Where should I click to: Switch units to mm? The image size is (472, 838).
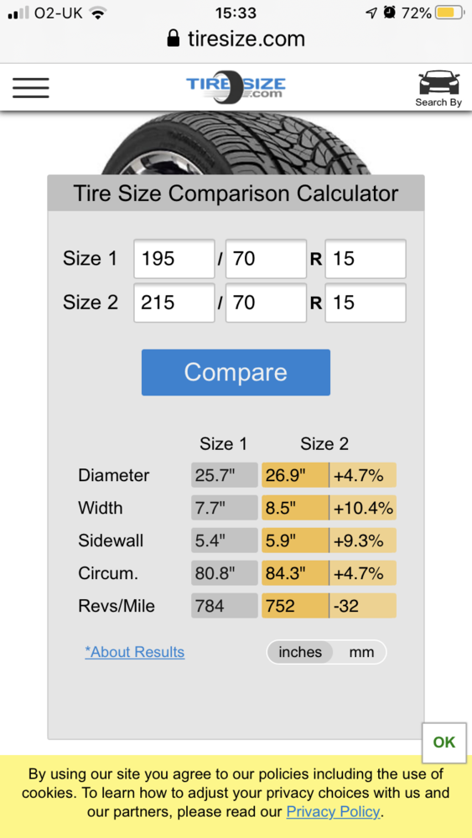[361, 652]
